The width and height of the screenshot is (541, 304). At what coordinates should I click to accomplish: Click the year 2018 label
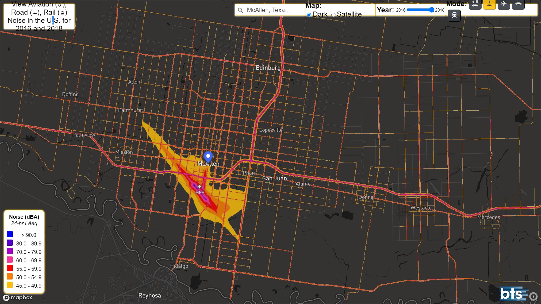[x=440, y=10]
